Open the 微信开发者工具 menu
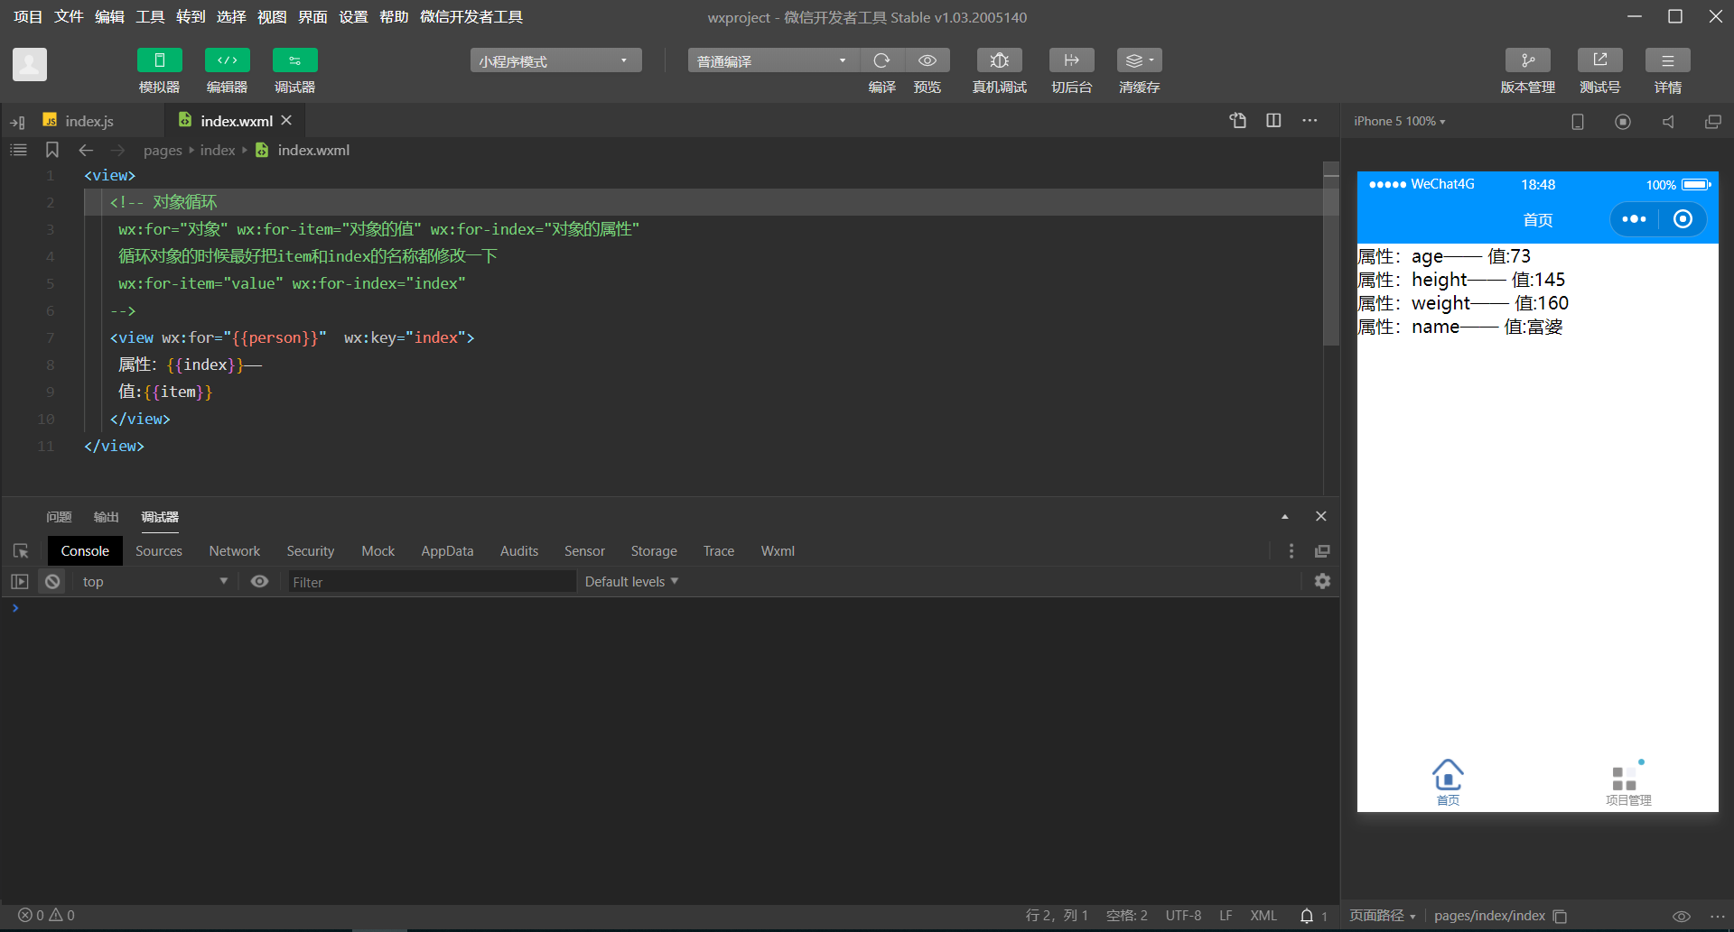 tap(471, 17)
